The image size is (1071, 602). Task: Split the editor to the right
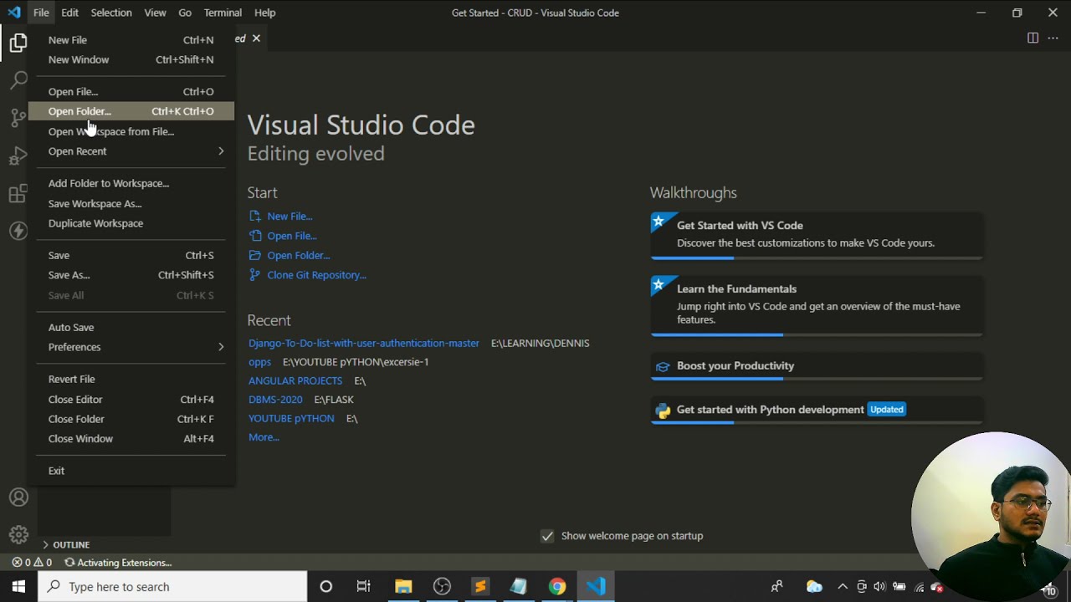(x=1033, y=38)
